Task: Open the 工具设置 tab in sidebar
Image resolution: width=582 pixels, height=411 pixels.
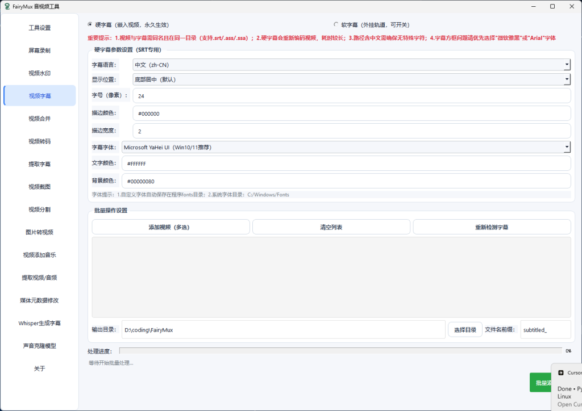Action: (x=40, y=28)
